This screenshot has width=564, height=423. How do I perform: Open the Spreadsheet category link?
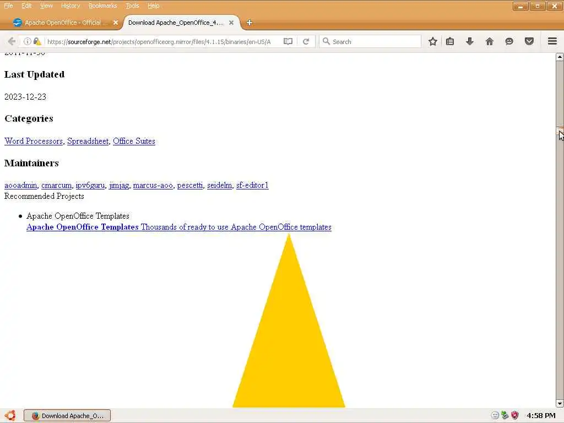point(88,141)
